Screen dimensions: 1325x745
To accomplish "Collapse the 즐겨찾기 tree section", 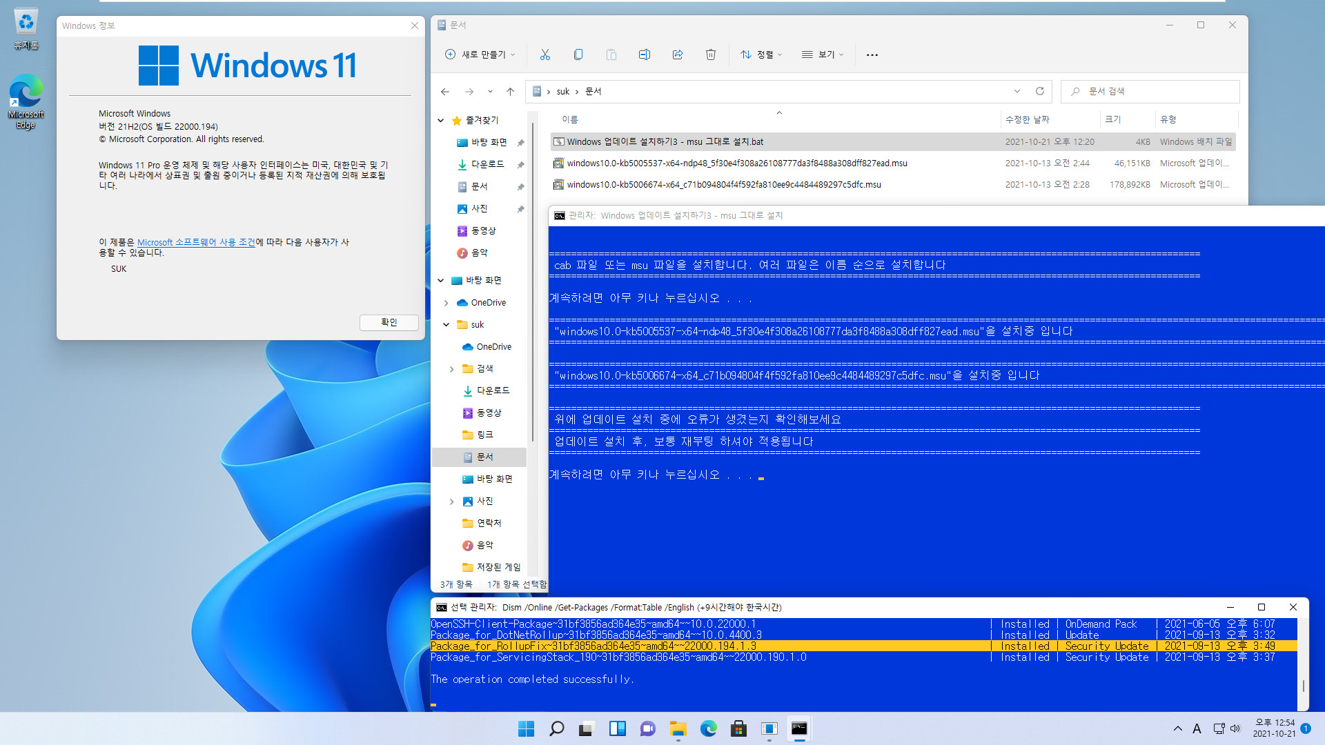I will [441, 120].
